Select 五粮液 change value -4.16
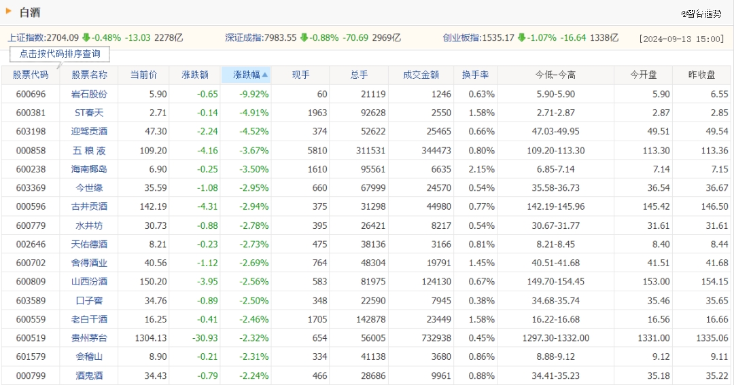Viewport: 734px width, 385px height. point(207,151)
